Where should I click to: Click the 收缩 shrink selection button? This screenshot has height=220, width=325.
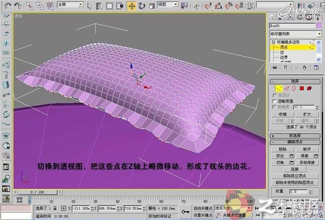pyautogui.click(x=282, y=114)
